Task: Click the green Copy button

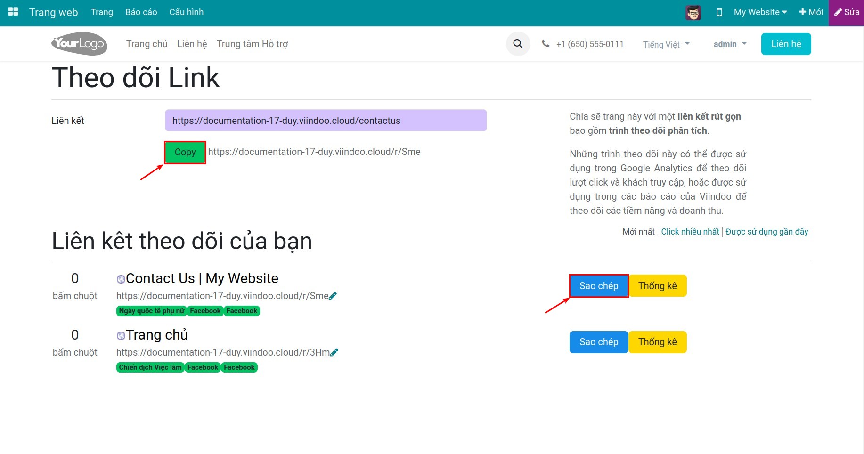Action: (x=185, y=152)
